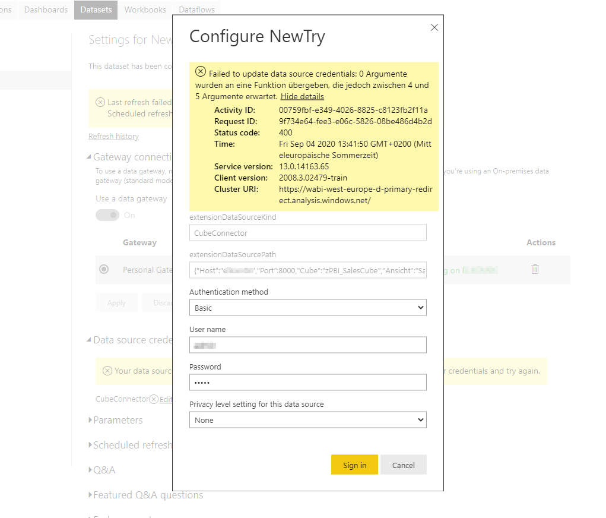Viewport: 606px width, 518px height.
Task: Switch to the Dataflows tab
Action: pyautogui.click(x=196, y=10)
